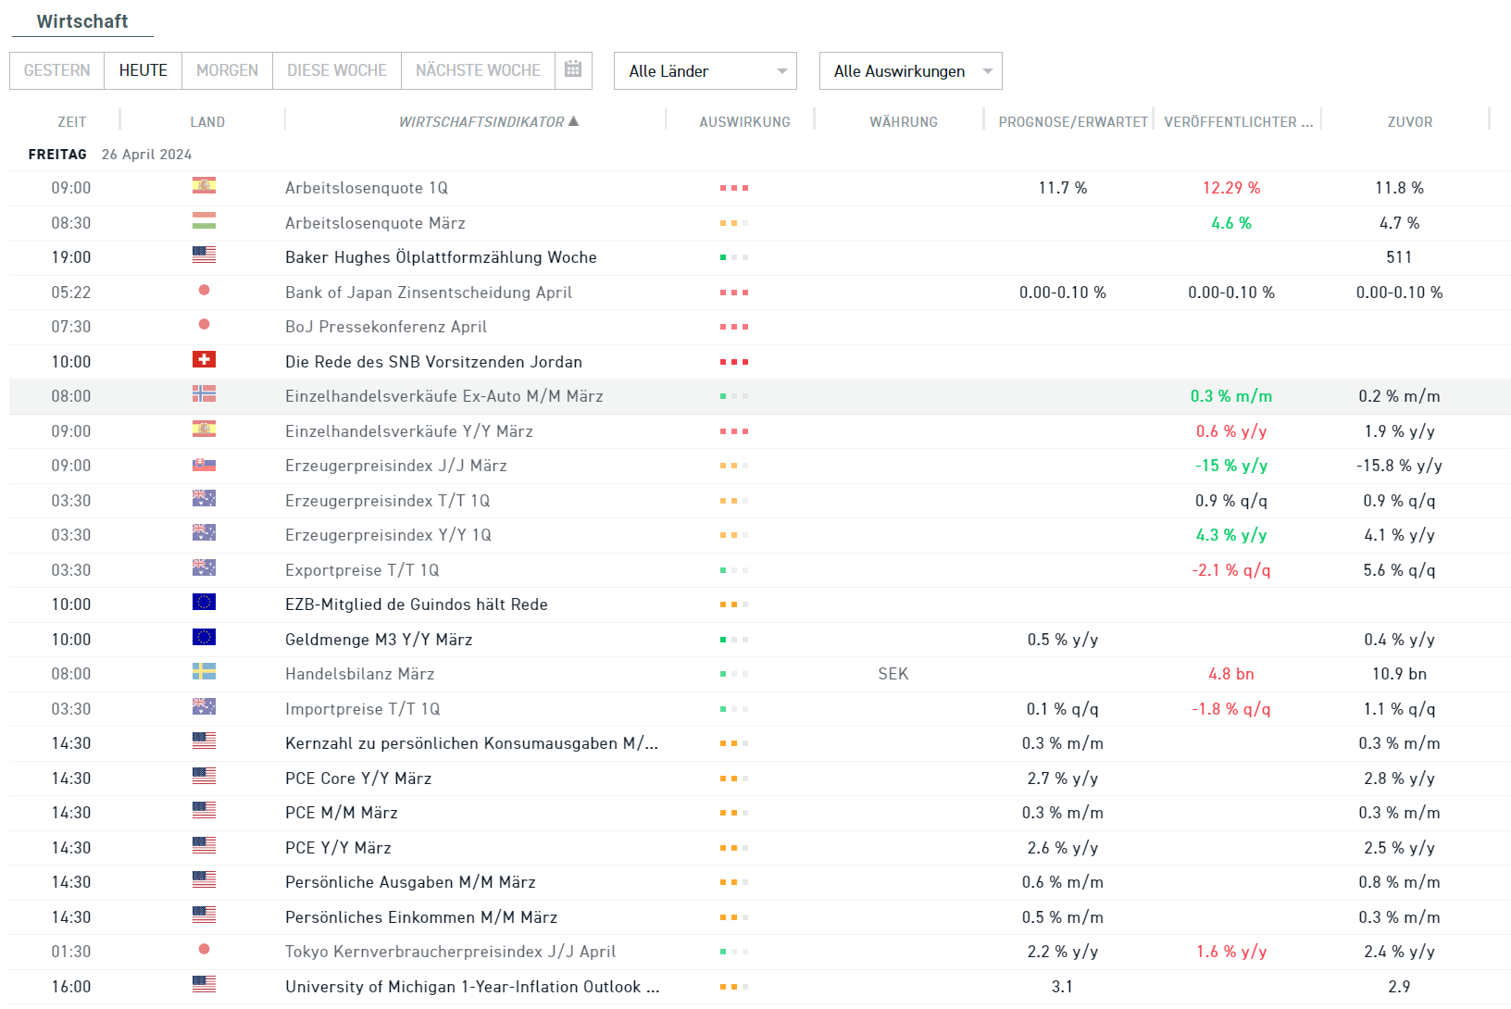The height and width of the screenshot is (1009, 1511).
Task: Click the red impact dots for Arbeitslosenquote 1Q
Action: (x=733, y=188)
